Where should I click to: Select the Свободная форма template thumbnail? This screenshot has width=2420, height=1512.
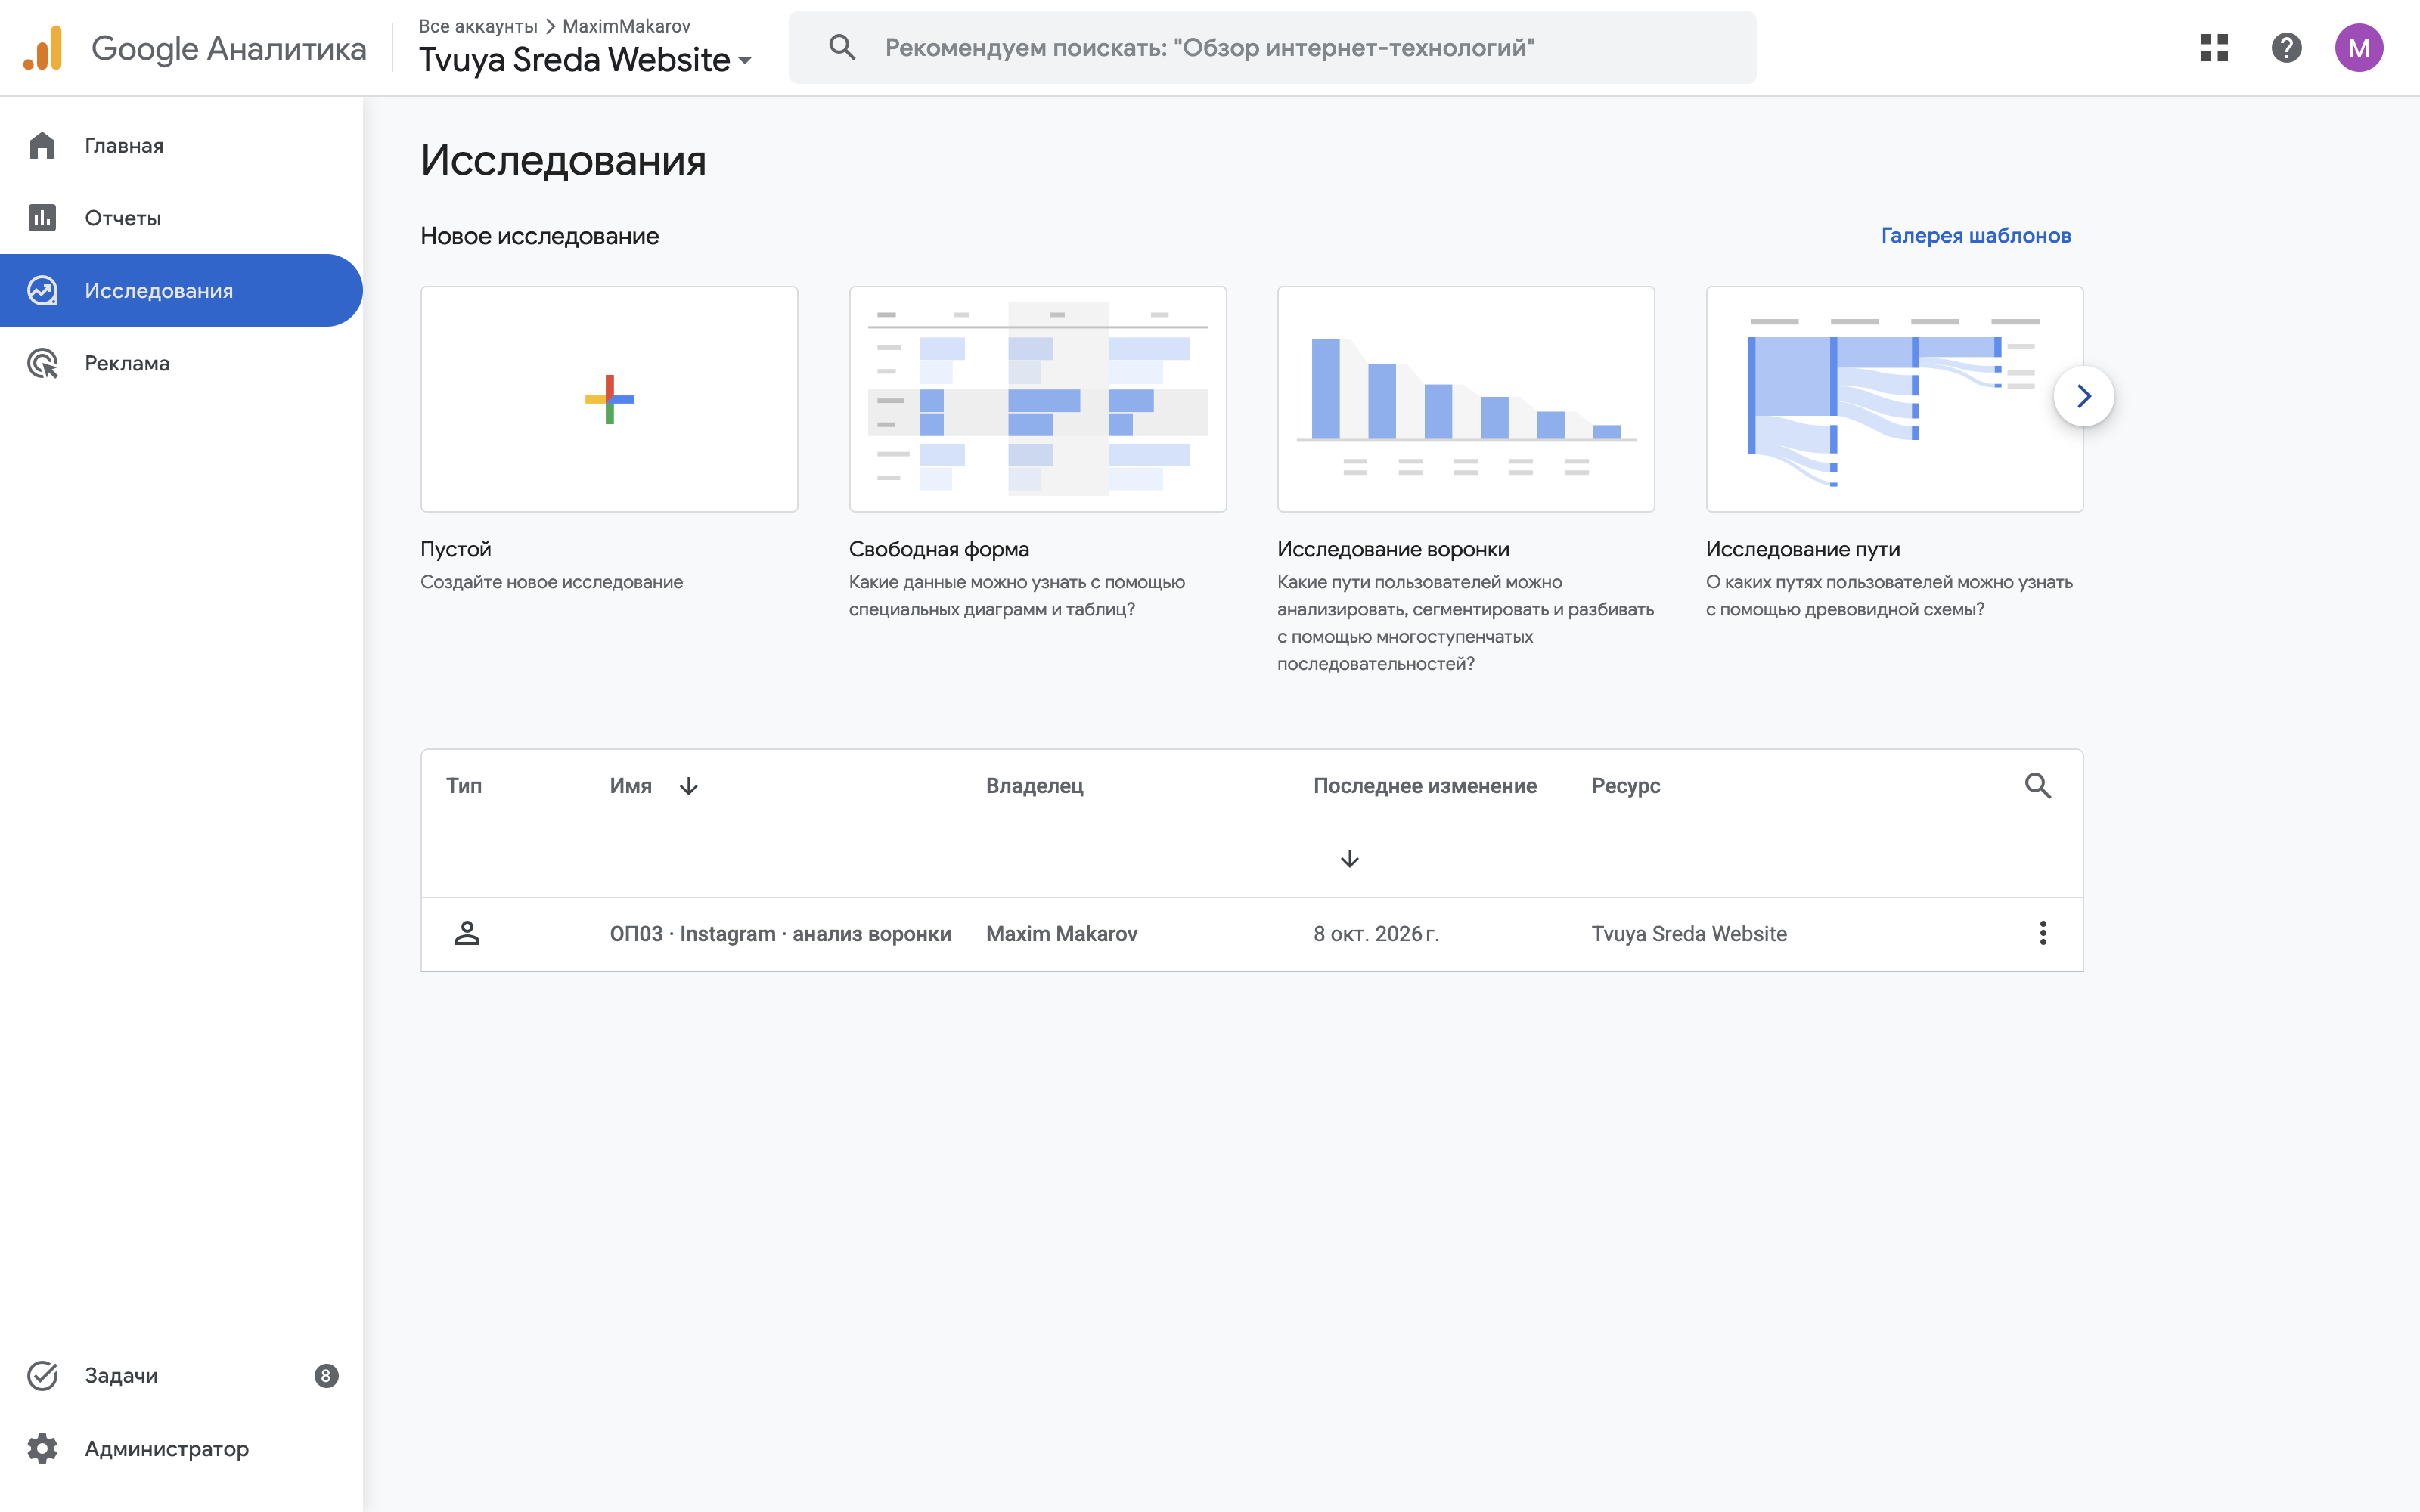(x=1038, y=399)
